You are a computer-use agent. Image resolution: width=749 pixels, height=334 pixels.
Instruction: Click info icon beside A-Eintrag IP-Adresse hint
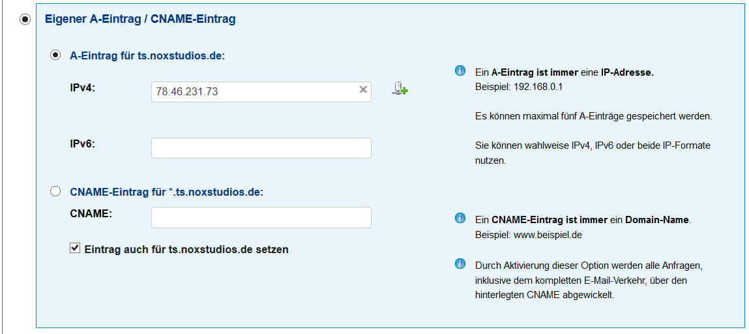460,70
